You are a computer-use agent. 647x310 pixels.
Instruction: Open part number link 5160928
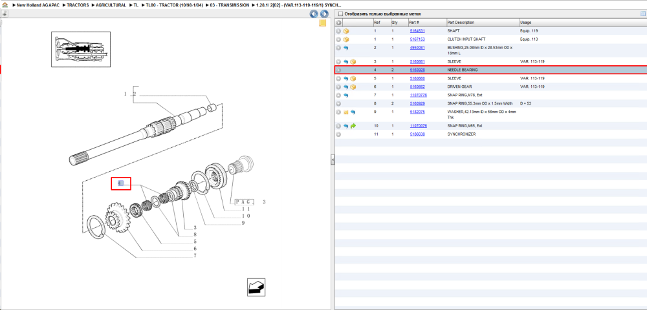[417, 70]
